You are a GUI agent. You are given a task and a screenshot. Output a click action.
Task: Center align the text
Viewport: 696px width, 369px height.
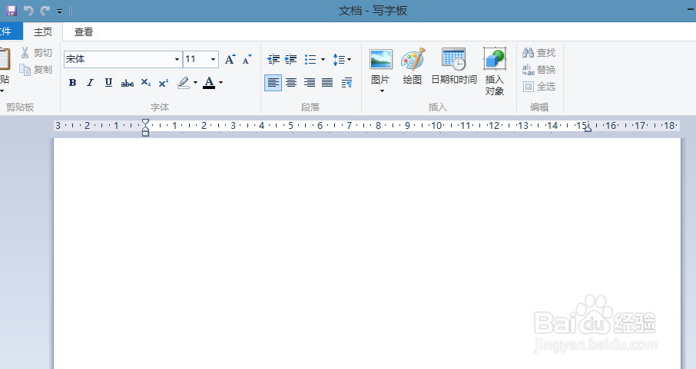click(291, 83)
